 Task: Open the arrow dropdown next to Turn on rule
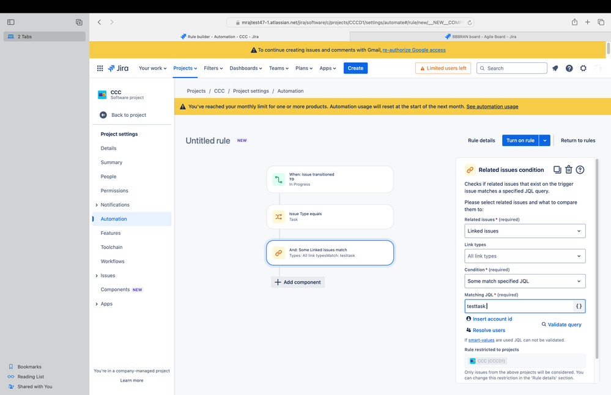pyautogui.click(x=545, y=140)
